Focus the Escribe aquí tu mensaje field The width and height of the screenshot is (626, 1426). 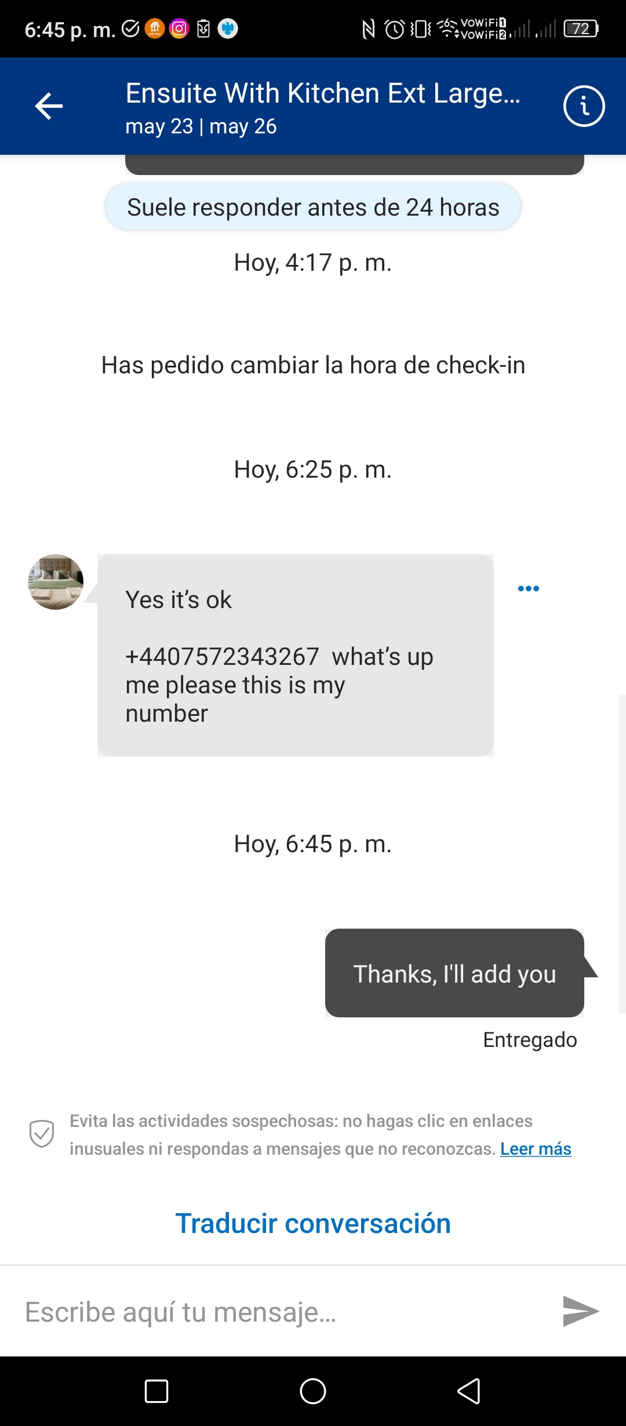(x=284, y=1312)
